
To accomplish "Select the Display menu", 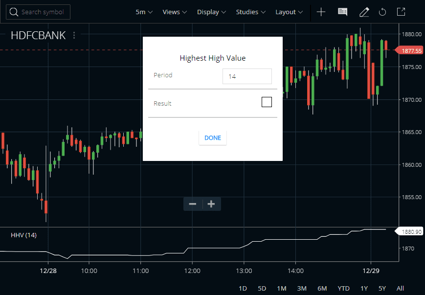I will click(211, 12).
